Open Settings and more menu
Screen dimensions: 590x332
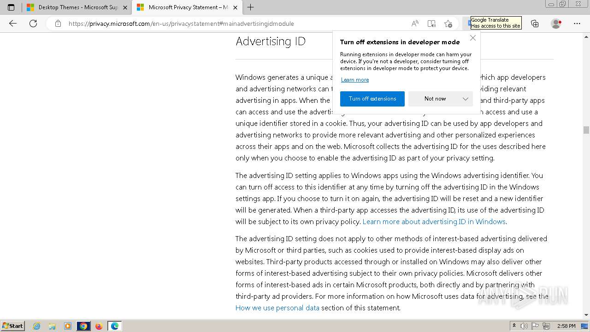[x=577, y=24]
